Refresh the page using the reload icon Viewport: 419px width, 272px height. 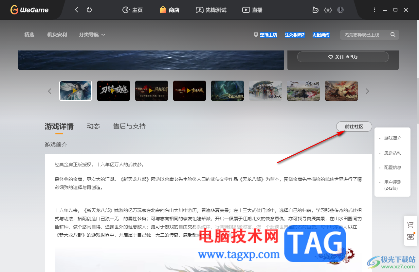click(x=89, y=10)
